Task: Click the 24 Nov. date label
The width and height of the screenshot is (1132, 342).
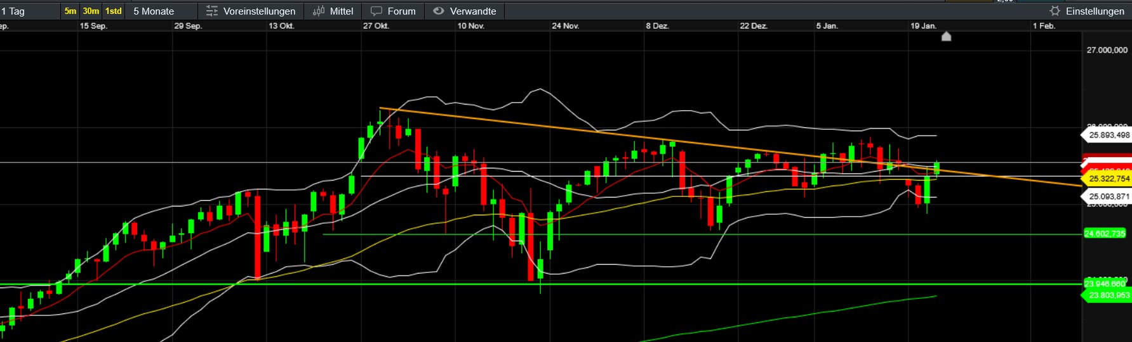Action: [x=565, y=26]
